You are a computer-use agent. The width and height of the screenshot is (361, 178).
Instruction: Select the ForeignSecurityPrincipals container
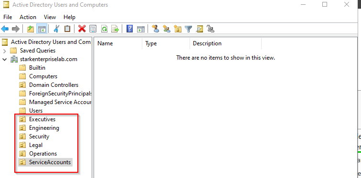60,94
